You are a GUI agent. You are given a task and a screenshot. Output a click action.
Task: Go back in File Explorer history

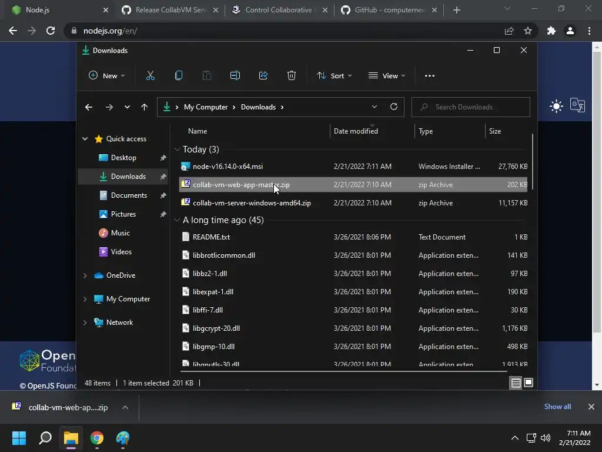point(89,107)
